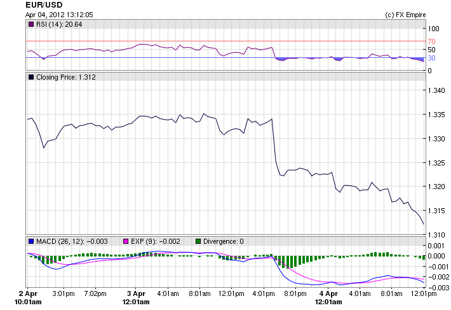Image resolution: width=451 pixels, height=310 pixels.
Task: Click the 1.310 price axis label
Action: (436, 235)
